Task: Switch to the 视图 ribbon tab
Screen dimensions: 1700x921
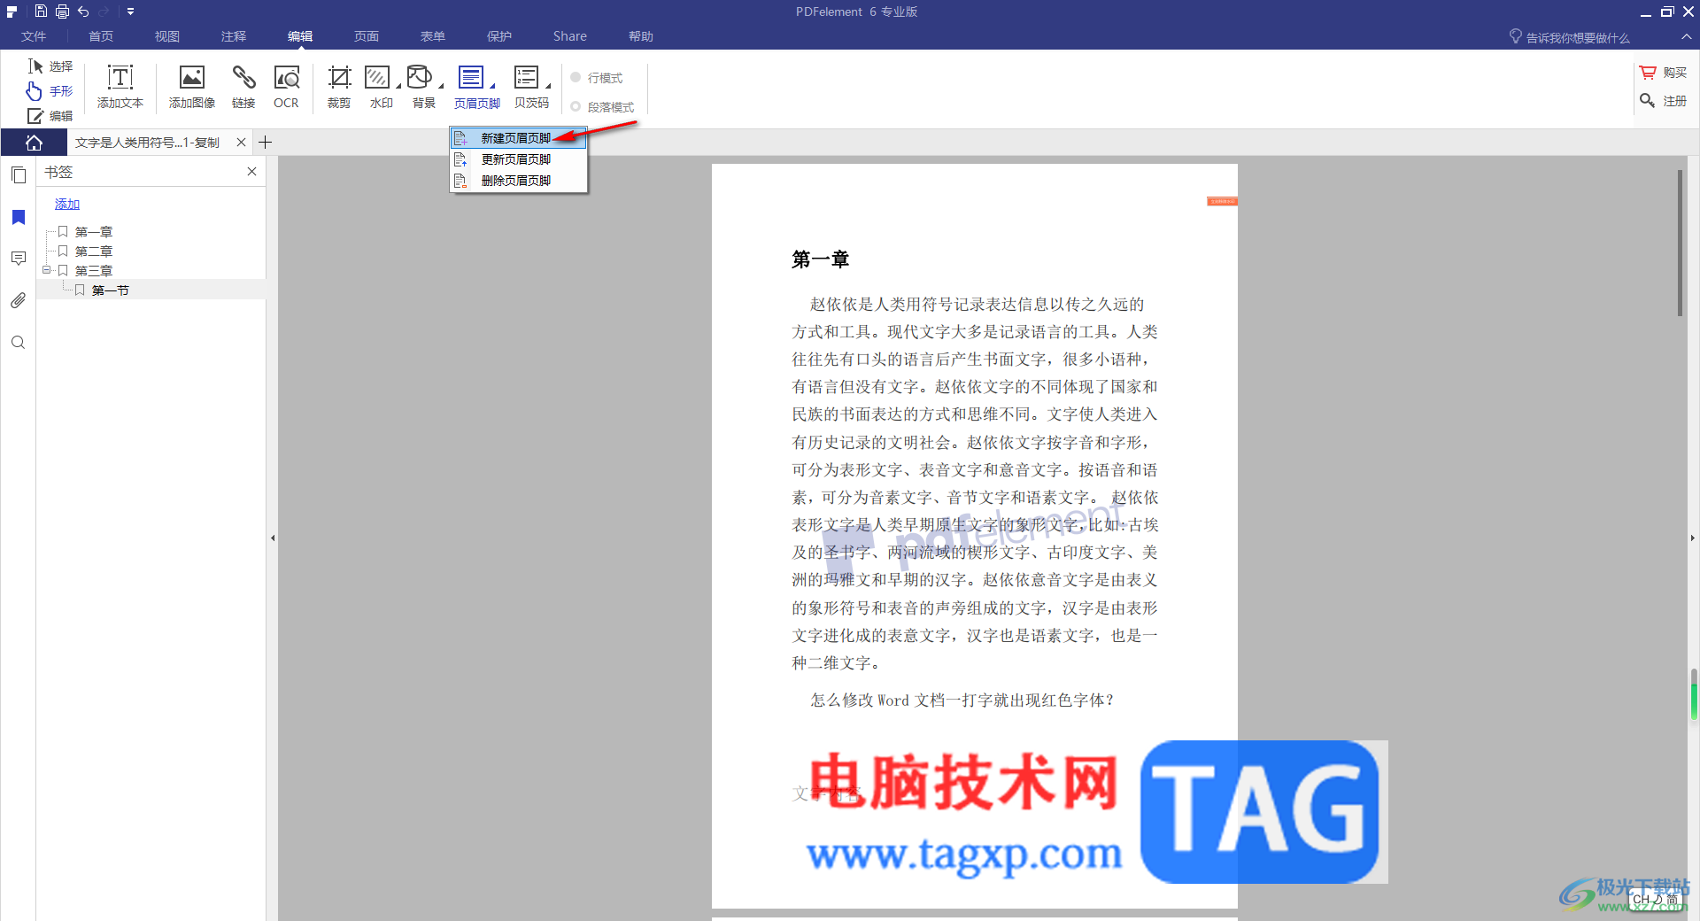Action: pos(167,36)
